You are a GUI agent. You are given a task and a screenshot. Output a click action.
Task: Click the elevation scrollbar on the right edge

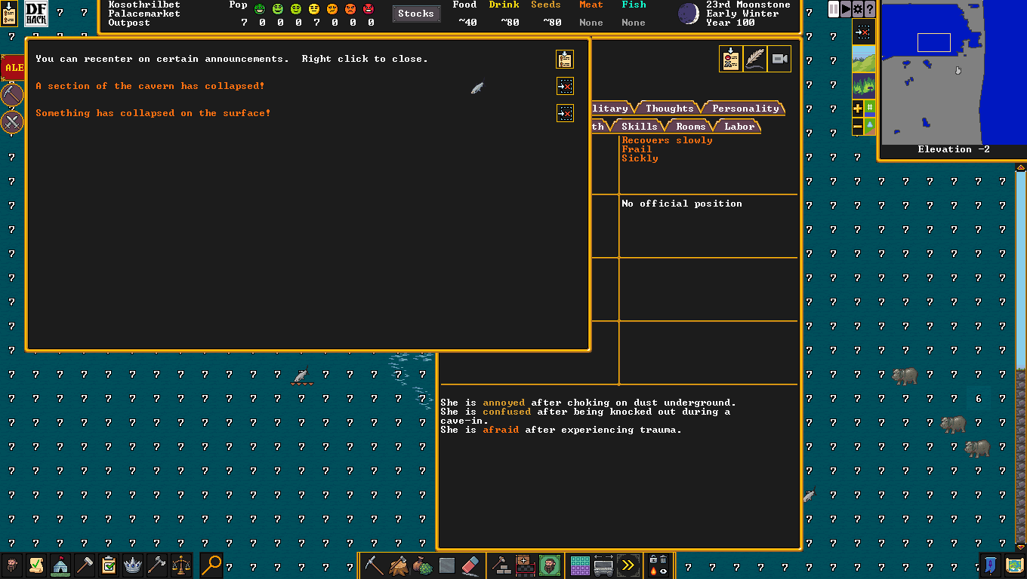click(1020, 357)
